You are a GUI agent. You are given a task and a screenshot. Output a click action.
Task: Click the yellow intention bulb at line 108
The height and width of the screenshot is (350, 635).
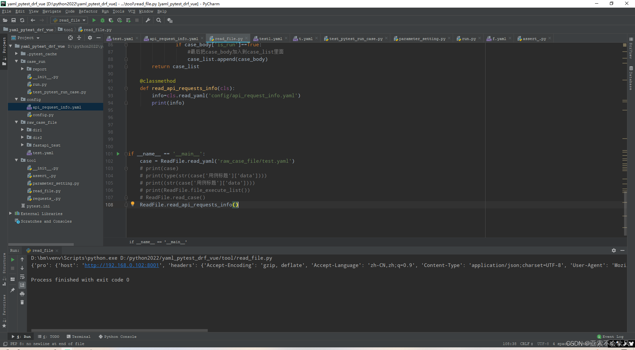(x=133, y=204)
